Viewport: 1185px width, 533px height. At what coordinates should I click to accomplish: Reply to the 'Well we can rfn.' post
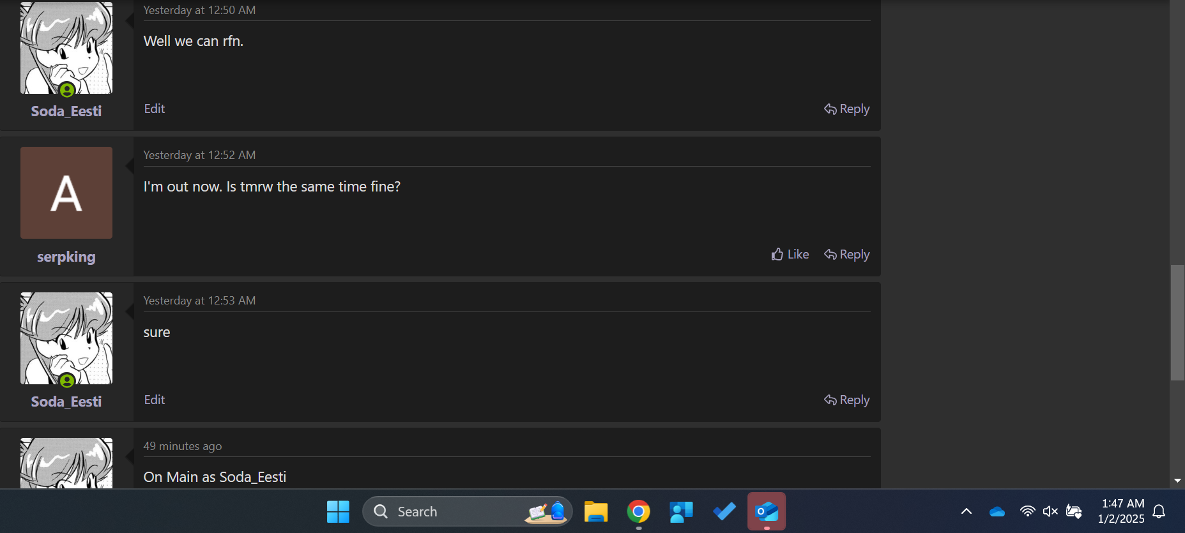[x=847, y=109]
